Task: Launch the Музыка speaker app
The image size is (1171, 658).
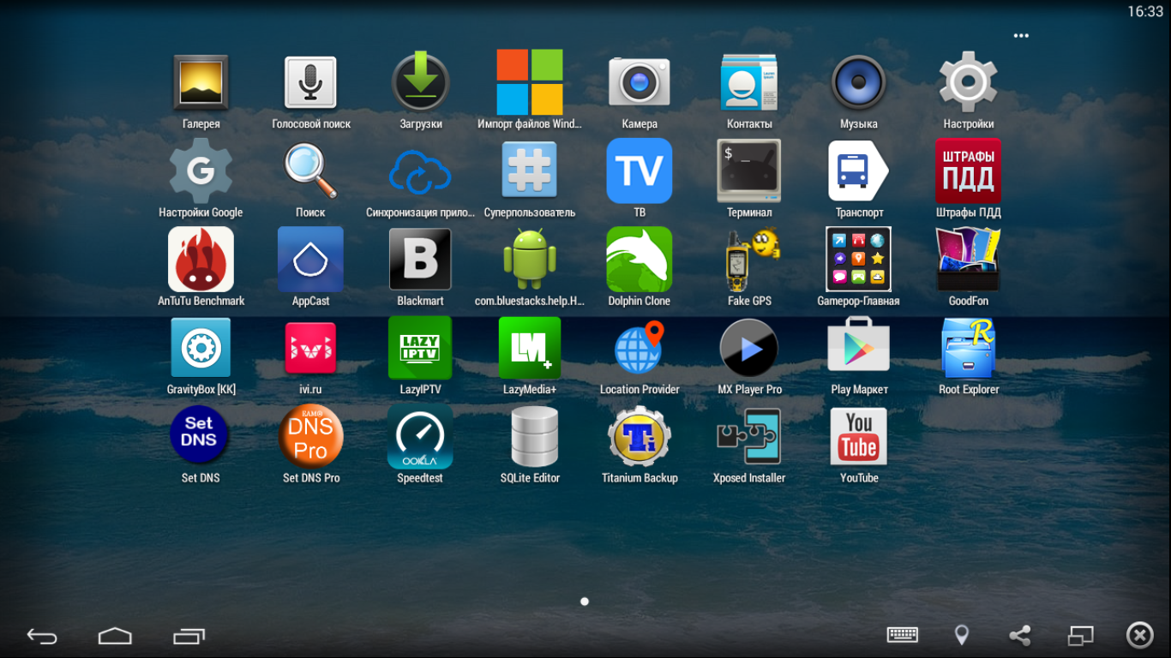Action: (859, 82)
